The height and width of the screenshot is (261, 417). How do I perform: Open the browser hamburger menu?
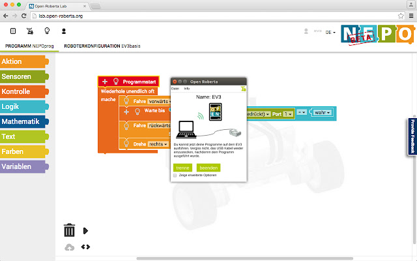click(411, 16)
